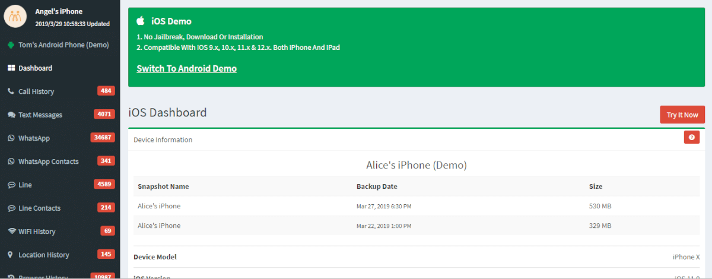Click the Dashboard grid icon
712x279 pixels.
[11, 68]
